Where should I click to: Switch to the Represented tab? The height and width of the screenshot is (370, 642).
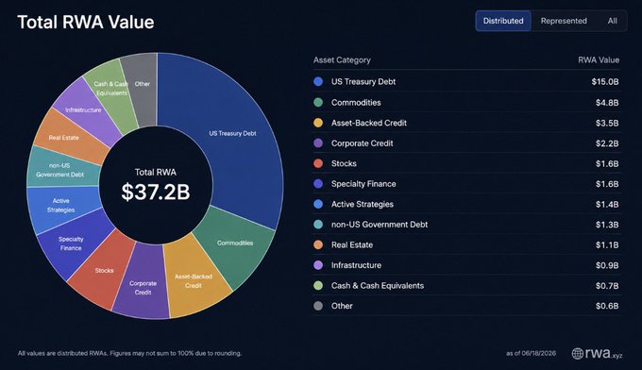(x=564, y=21)
